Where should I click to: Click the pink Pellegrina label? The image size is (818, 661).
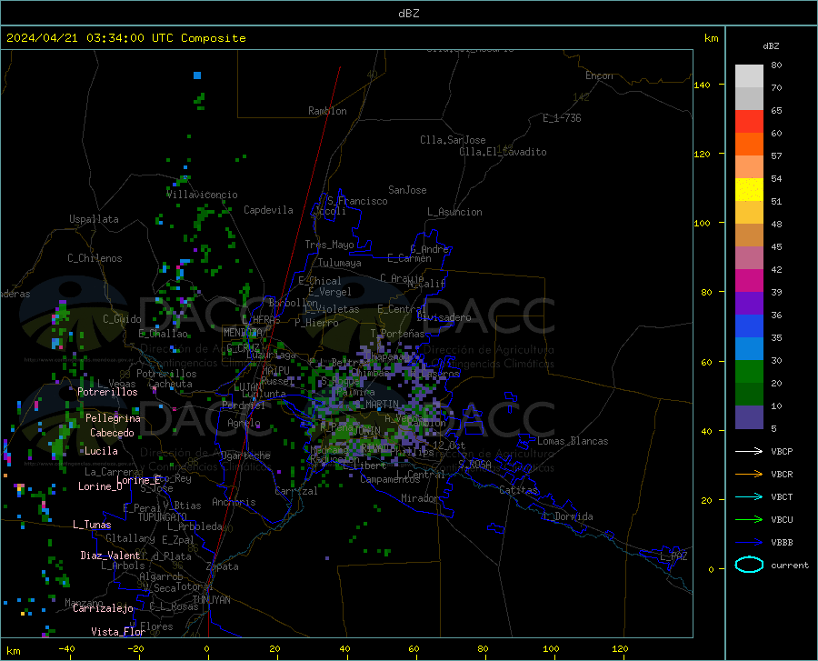click(113, 418)
